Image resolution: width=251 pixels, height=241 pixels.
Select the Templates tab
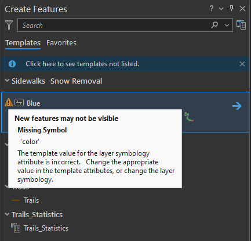click(23, 43)
